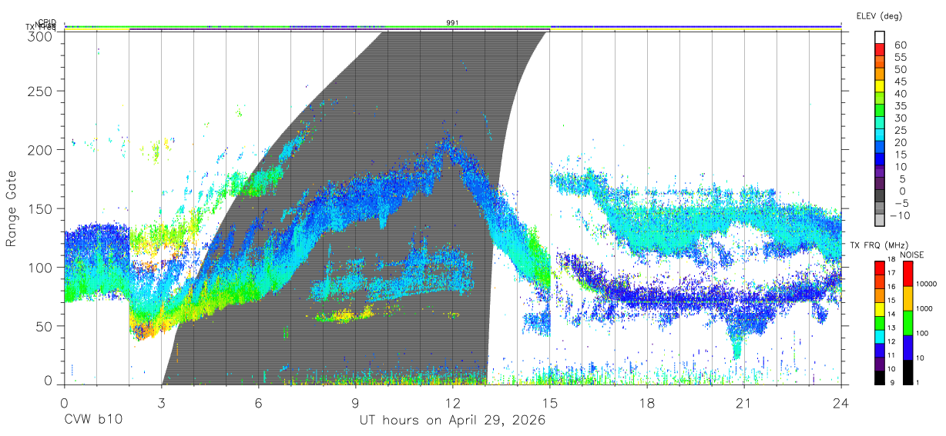The height and width of the screenshot is (436, 946).
Task: Click the 100 tick on Range Gate axis
Action: 40,267
